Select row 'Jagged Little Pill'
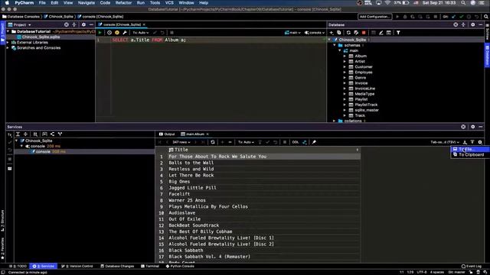Image resolution: width=490 pixels, height=275 pixels. tap(264, 188)
